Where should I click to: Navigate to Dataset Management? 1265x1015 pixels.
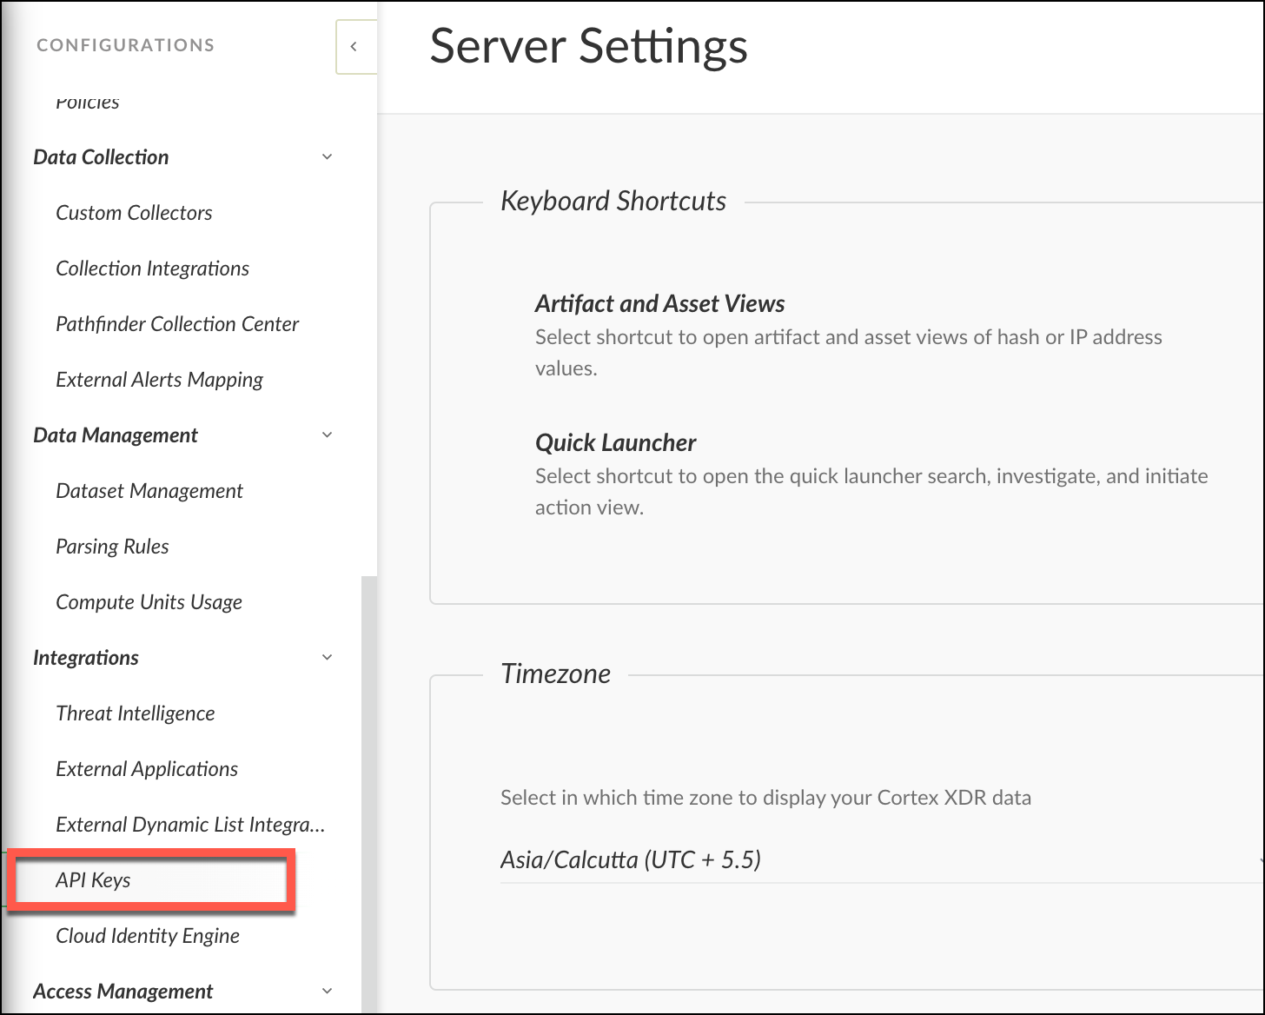149,491
